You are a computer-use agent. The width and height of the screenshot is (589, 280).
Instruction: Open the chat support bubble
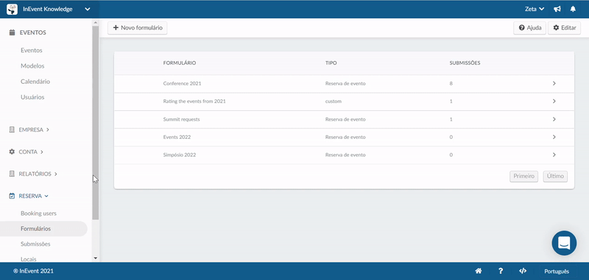point(564,243)
